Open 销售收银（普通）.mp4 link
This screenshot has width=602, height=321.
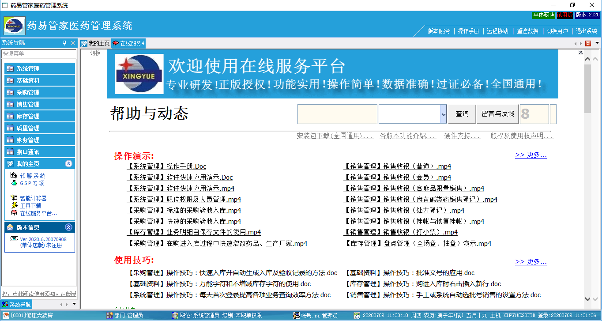tap(397, 166)
